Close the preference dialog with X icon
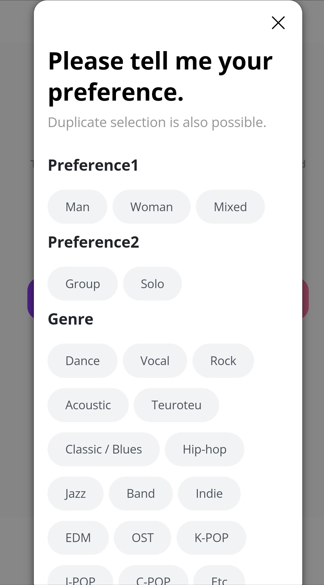The image size is (324, 585). [x=278, y=23]
